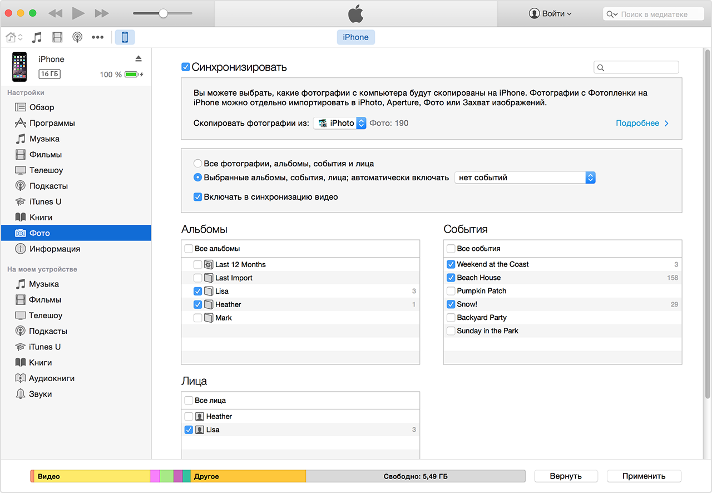Click the iPhone thumbnail in sidebar

[19, 67]
